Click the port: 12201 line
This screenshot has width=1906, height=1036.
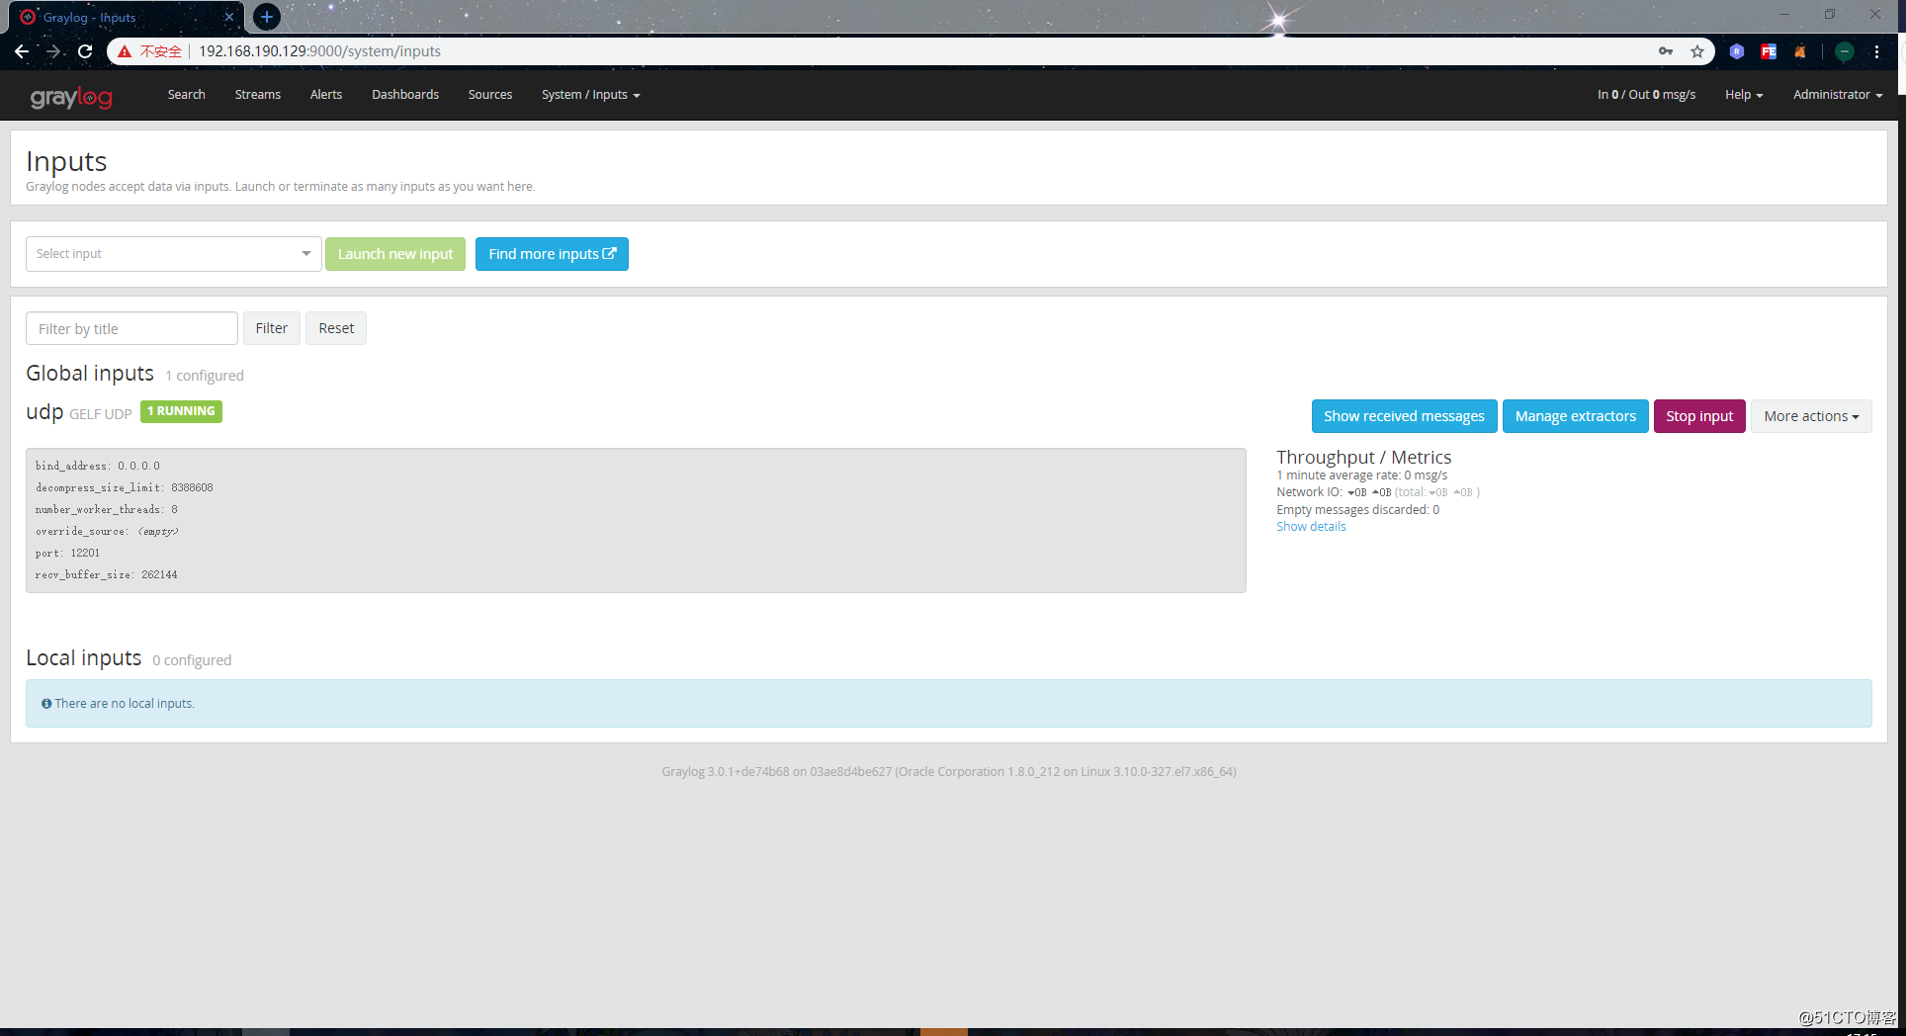67,553
